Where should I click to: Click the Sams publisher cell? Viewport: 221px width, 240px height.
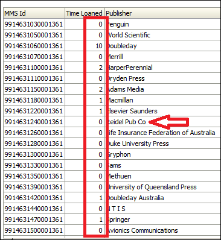point(162,165)
